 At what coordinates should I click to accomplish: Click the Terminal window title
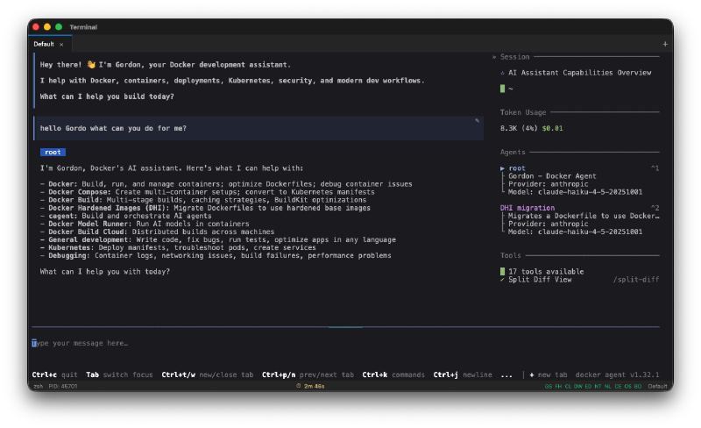tap(83, 27)
